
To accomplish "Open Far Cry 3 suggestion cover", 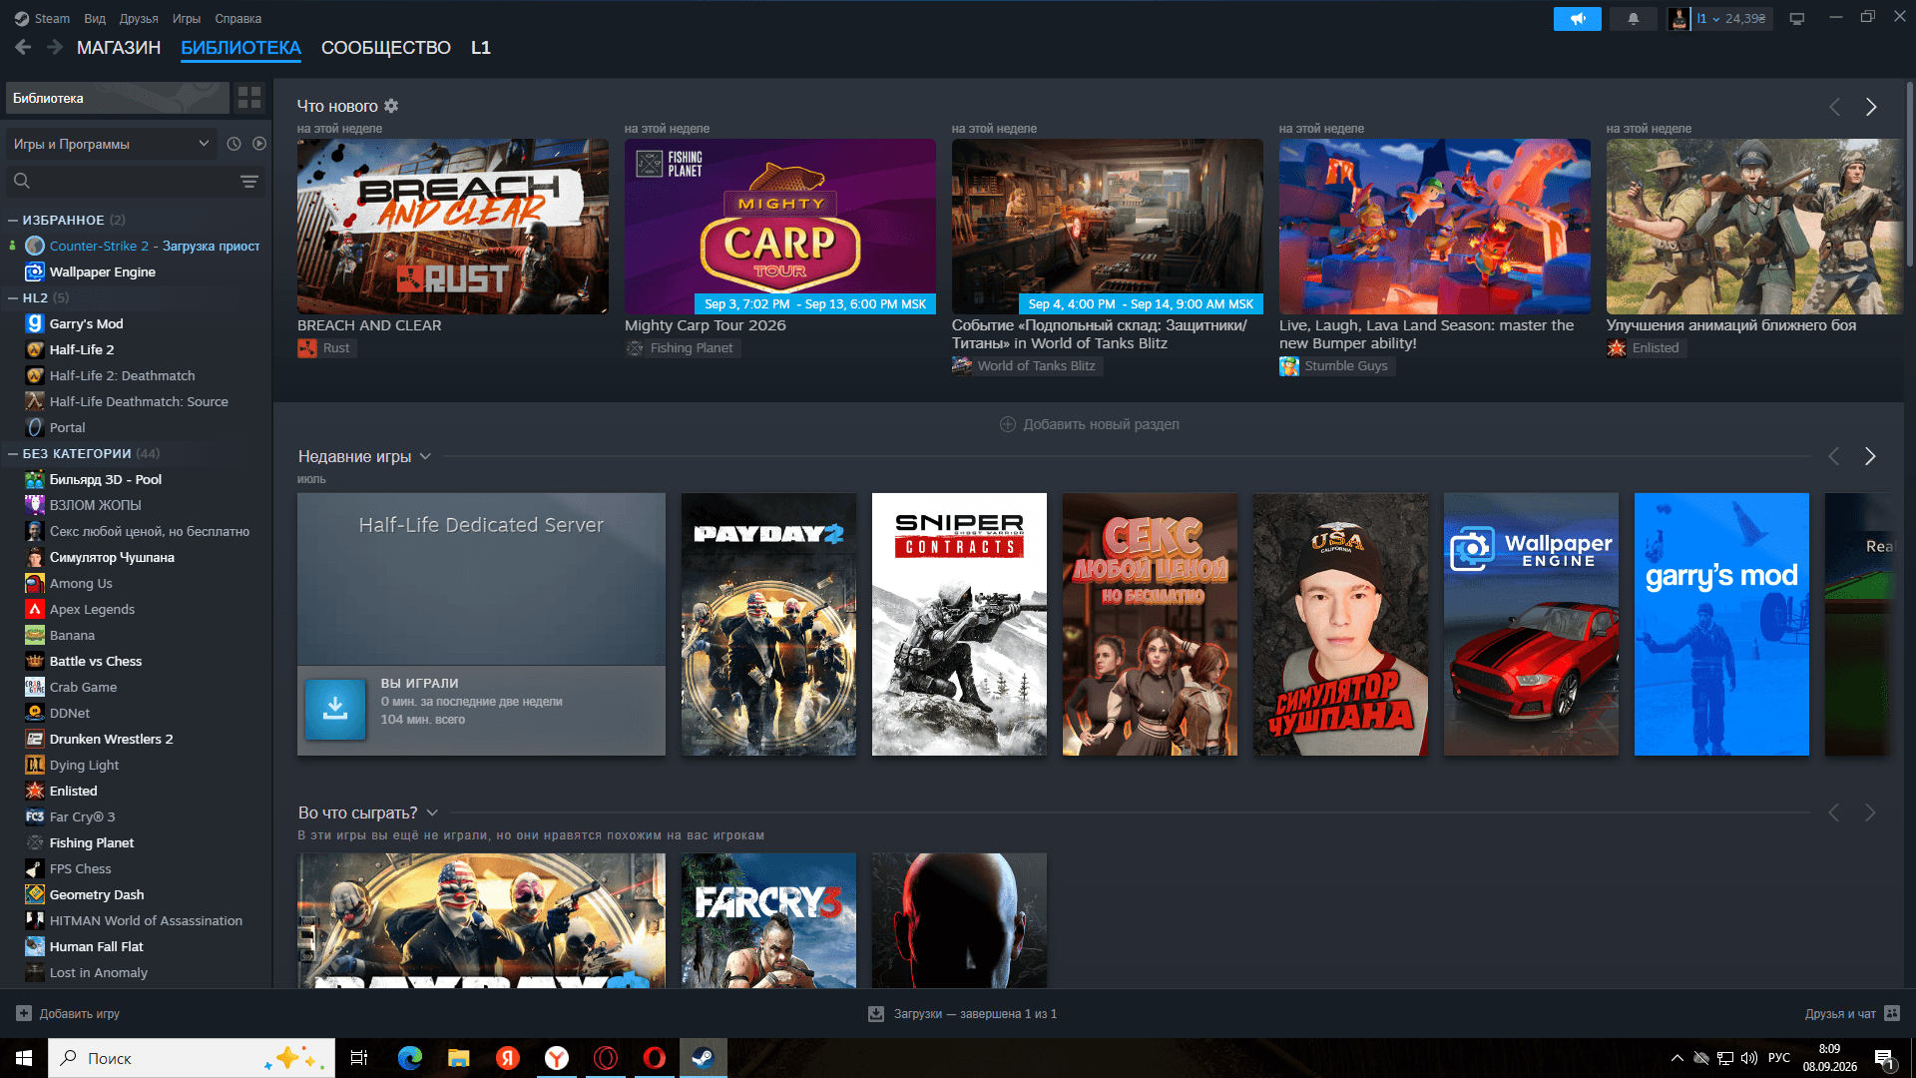I will pos(768,920).
